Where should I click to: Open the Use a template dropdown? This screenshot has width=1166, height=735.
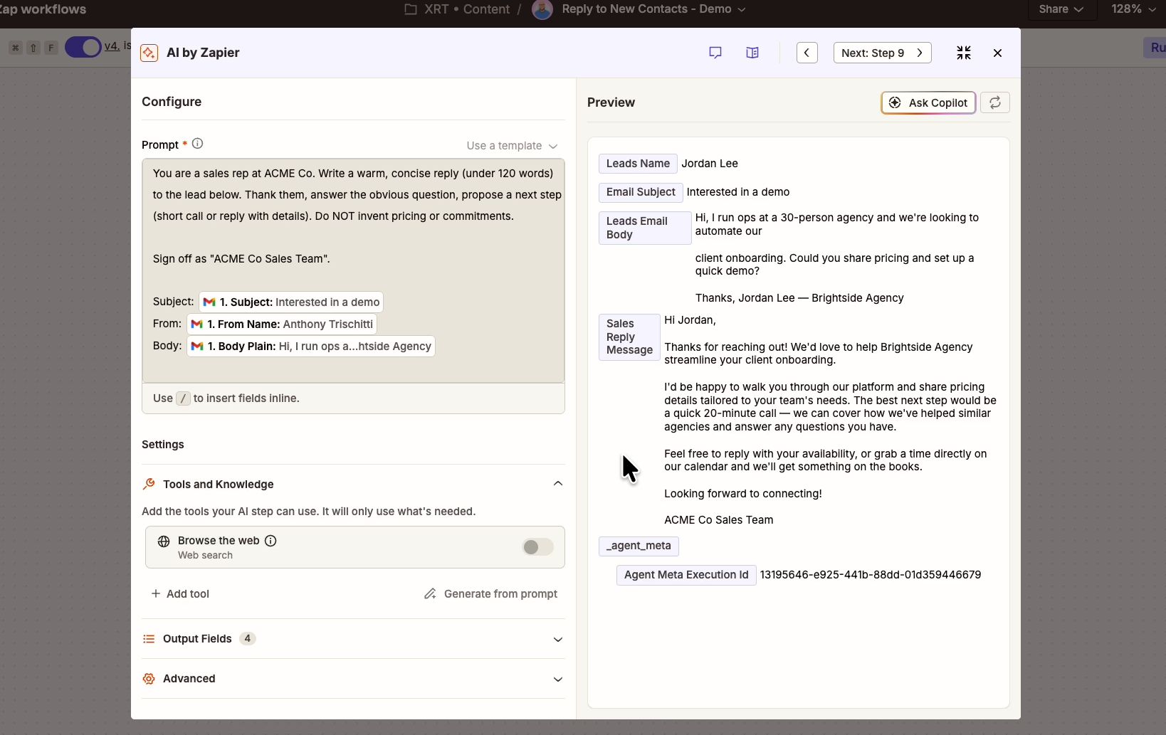(x=512, y=146)
